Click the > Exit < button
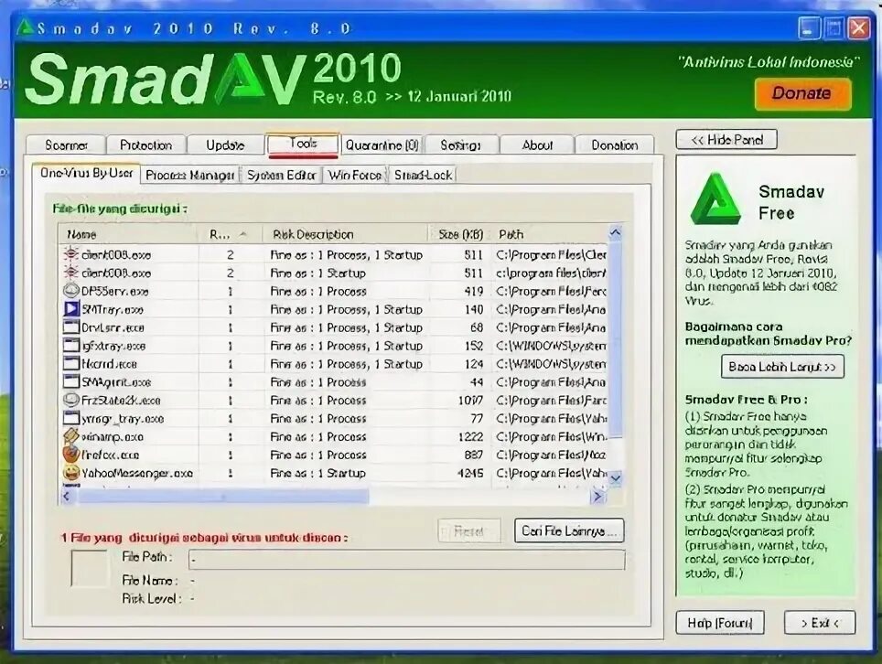 [820, 623]
